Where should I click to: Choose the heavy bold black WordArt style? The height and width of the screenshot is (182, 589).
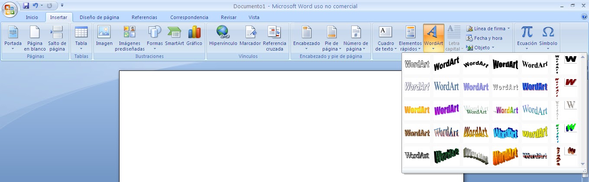505,64
